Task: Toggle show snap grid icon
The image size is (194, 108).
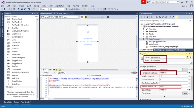Action: 50,70
